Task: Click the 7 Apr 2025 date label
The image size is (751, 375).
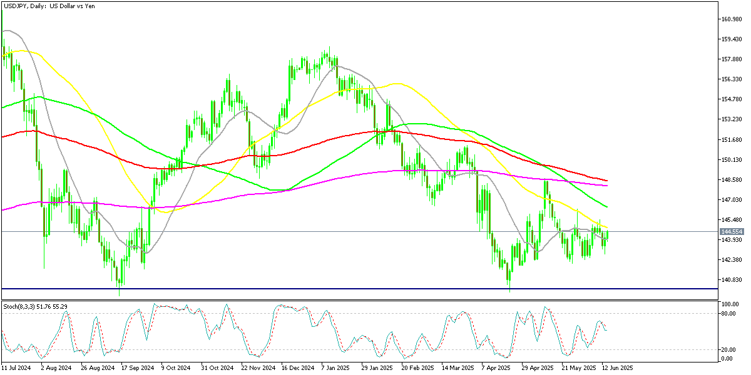Action: point(496,369)
